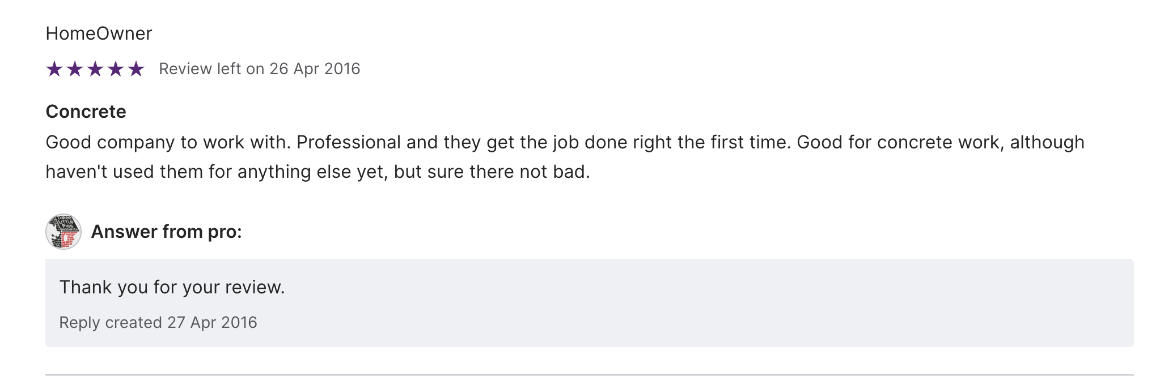Viewport: 1160px width, 384px height.
Task: Click the fourth purple rating star
Action: tap(116, 69)
